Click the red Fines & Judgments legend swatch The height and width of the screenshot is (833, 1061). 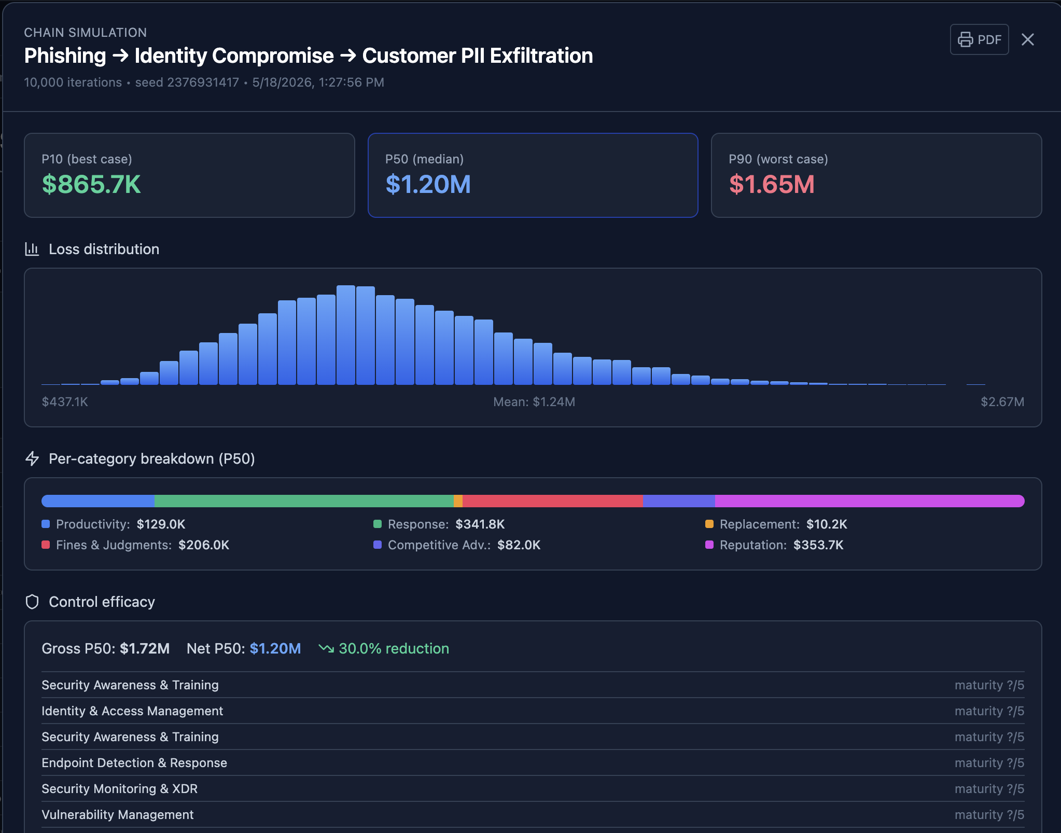pos(46,545)
